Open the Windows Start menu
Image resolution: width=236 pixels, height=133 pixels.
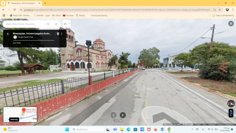(x=67, y=129)
